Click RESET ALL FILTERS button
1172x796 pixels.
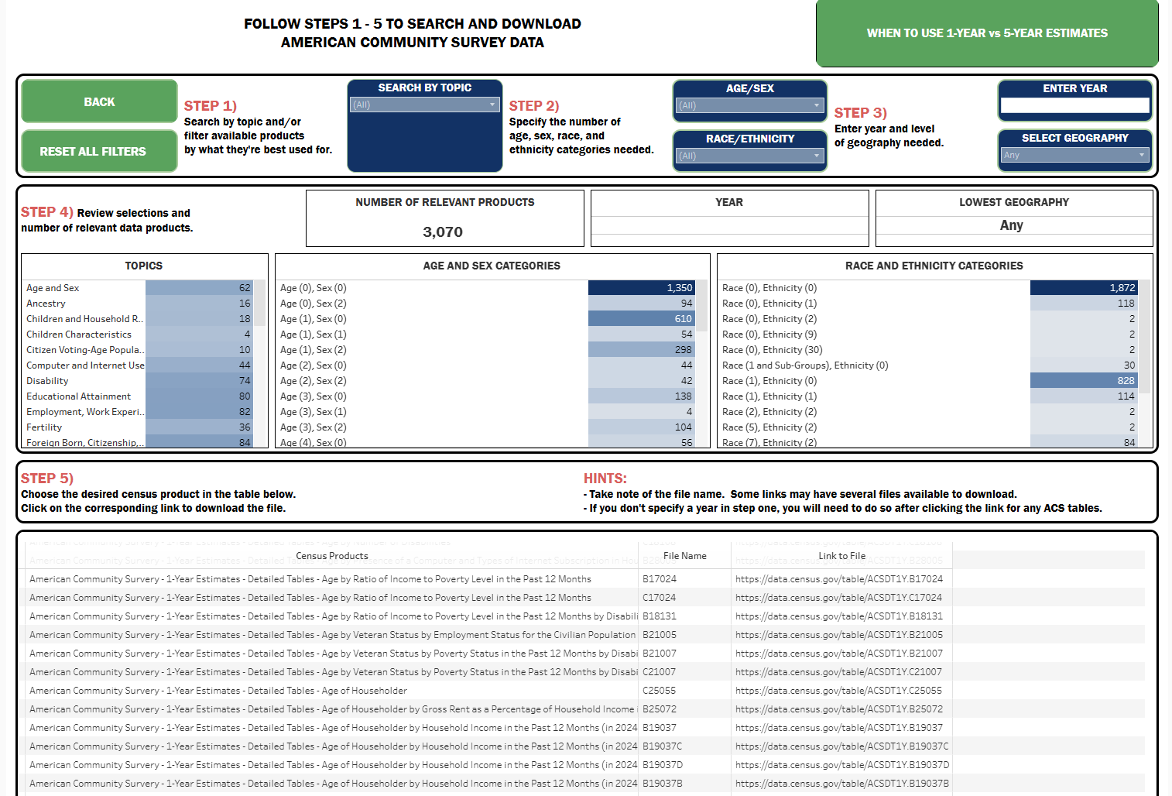pos(99,151)
